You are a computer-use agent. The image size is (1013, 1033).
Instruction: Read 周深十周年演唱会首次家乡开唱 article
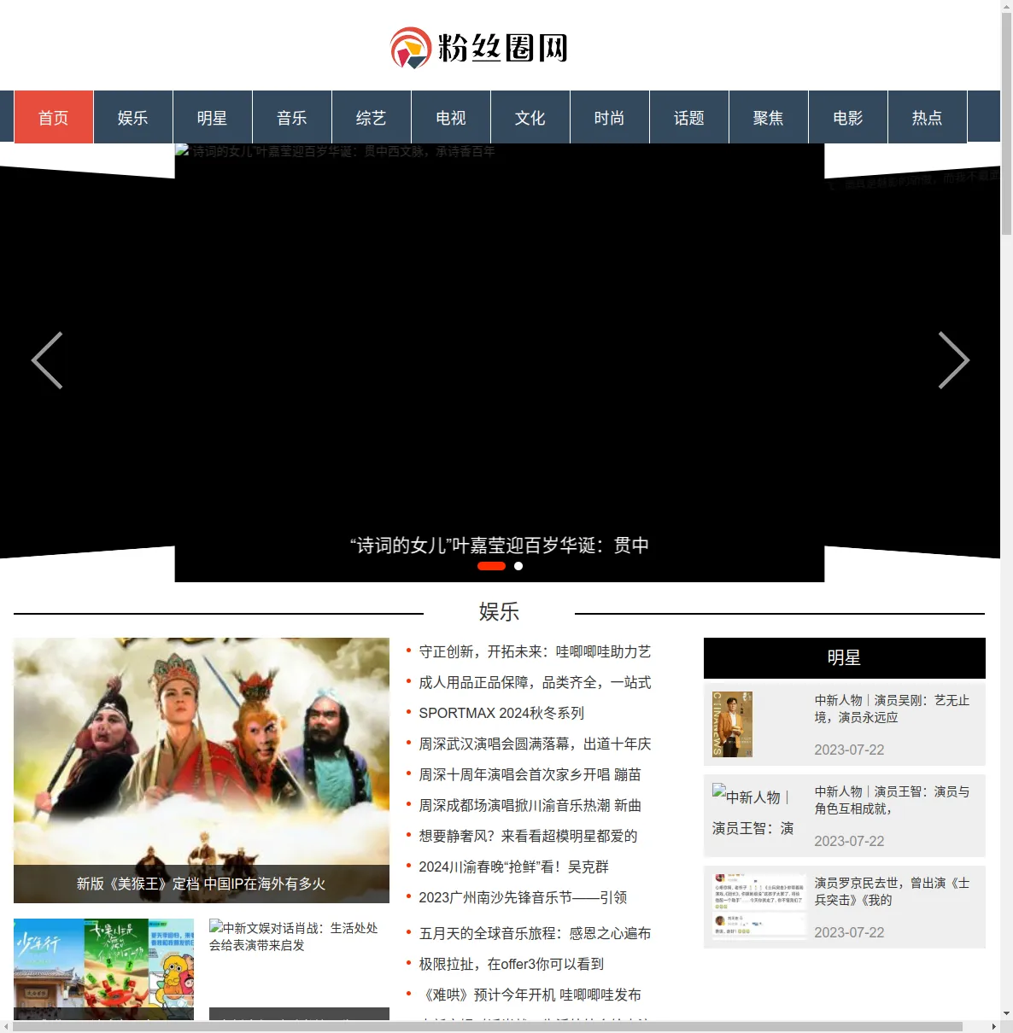click(x=530, y=774)
